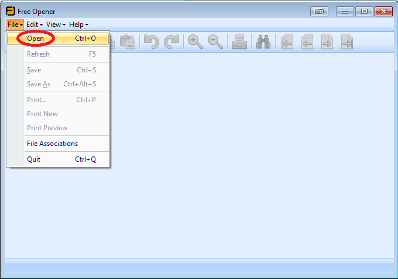Open the File menu
Viewport: 398px width, 279px height.
[15, 25]
